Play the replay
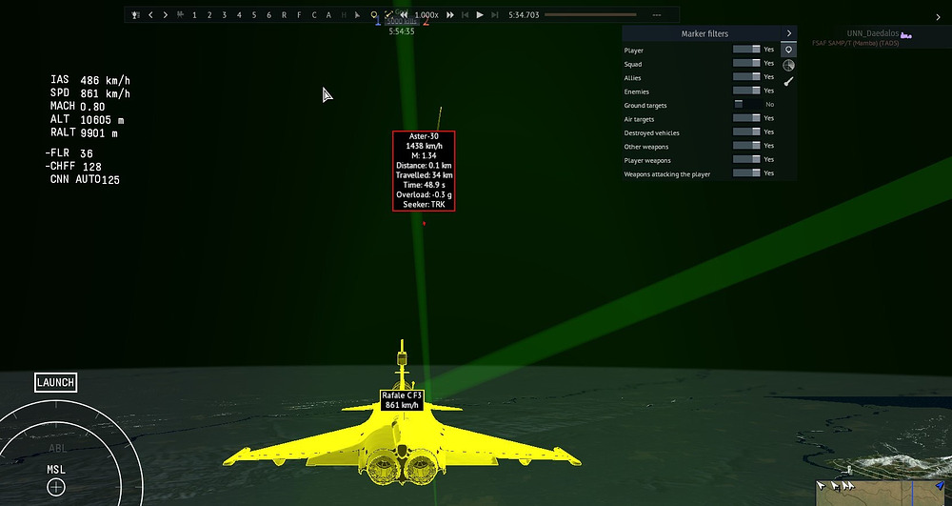Viewport: 952px width, 506px height. pyautogui.click(x=480, y=15)
